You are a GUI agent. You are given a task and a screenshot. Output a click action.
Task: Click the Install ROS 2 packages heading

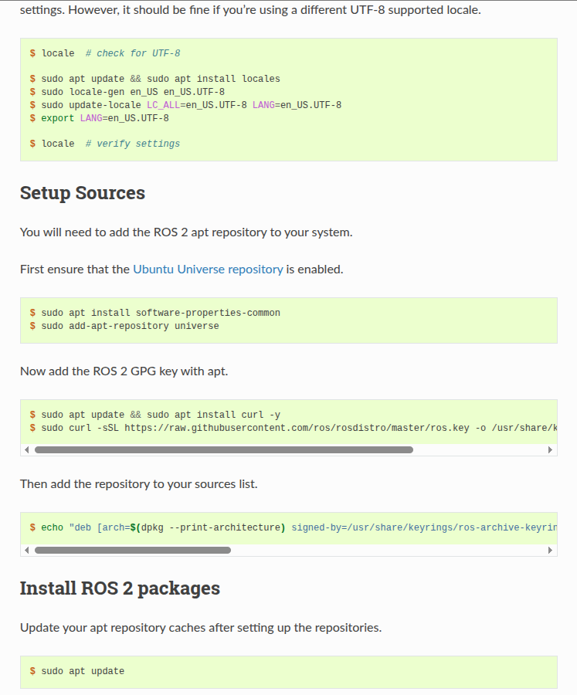click(x=120, y=588)
